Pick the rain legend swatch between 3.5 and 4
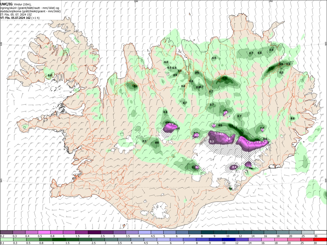Viewport: 327px width, 245px height. tap(124, 240)
